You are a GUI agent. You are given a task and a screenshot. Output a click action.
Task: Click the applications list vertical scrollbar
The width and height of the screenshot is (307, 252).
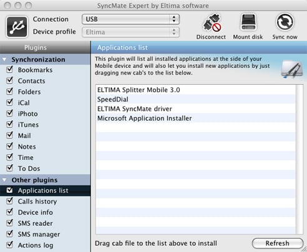coord(300,159)
